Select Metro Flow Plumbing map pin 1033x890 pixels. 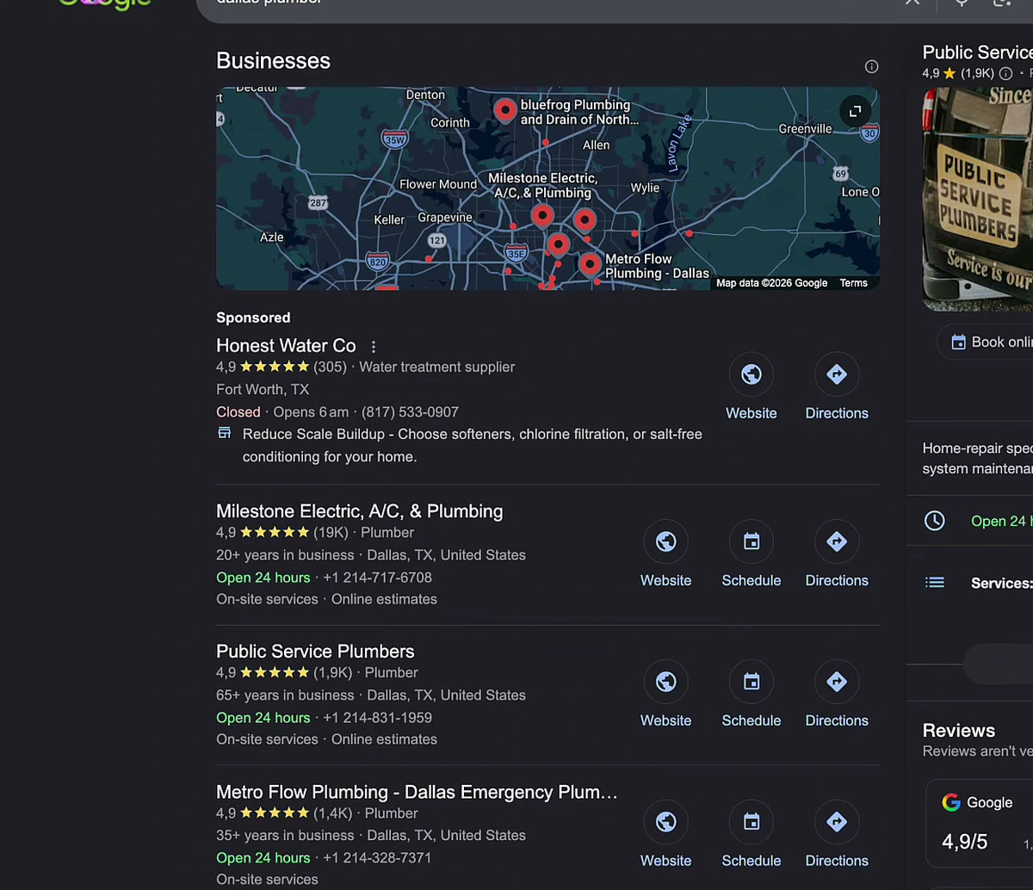click(x=590, y=263)
